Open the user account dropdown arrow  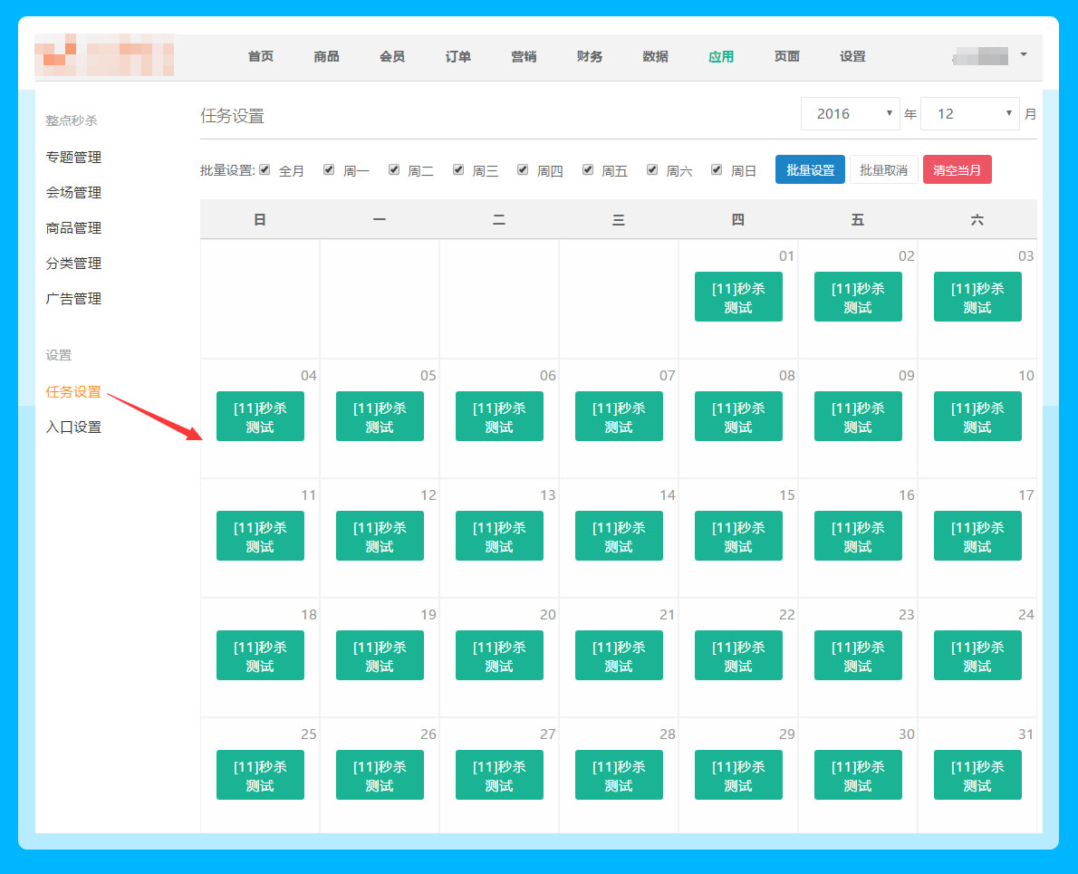[1024, 54]
